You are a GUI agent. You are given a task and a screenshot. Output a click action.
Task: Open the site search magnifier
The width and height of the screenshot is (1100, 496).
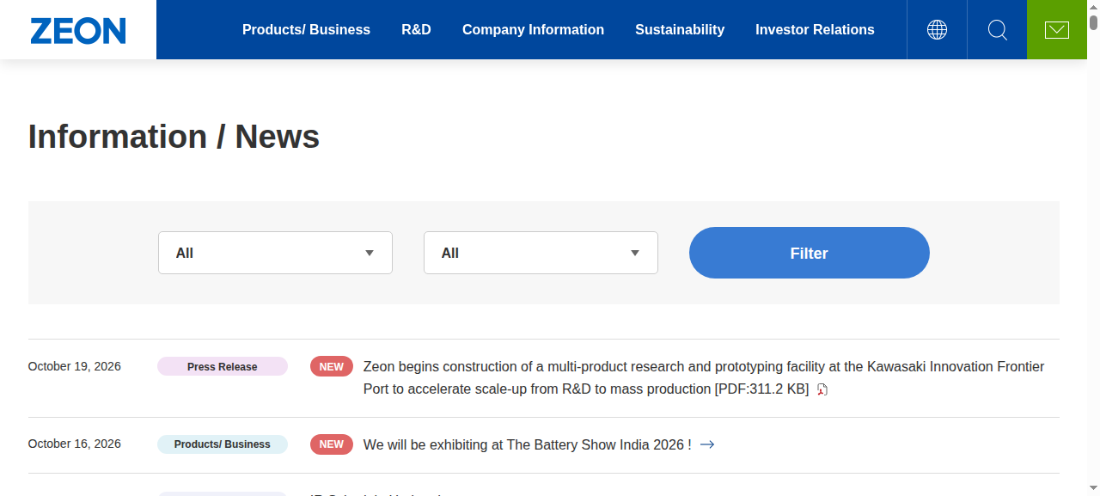[x=997, y=30]
